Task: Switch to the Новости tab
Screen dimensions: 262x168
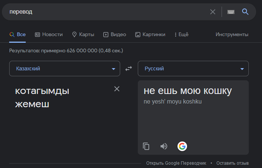Action: click(x=49, y=35)
